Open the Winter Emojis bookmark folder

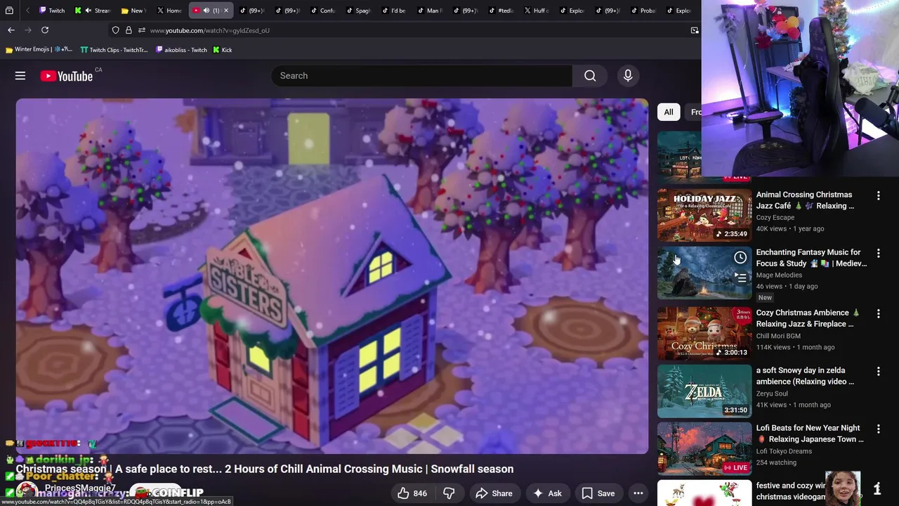(x=39, y=50)
